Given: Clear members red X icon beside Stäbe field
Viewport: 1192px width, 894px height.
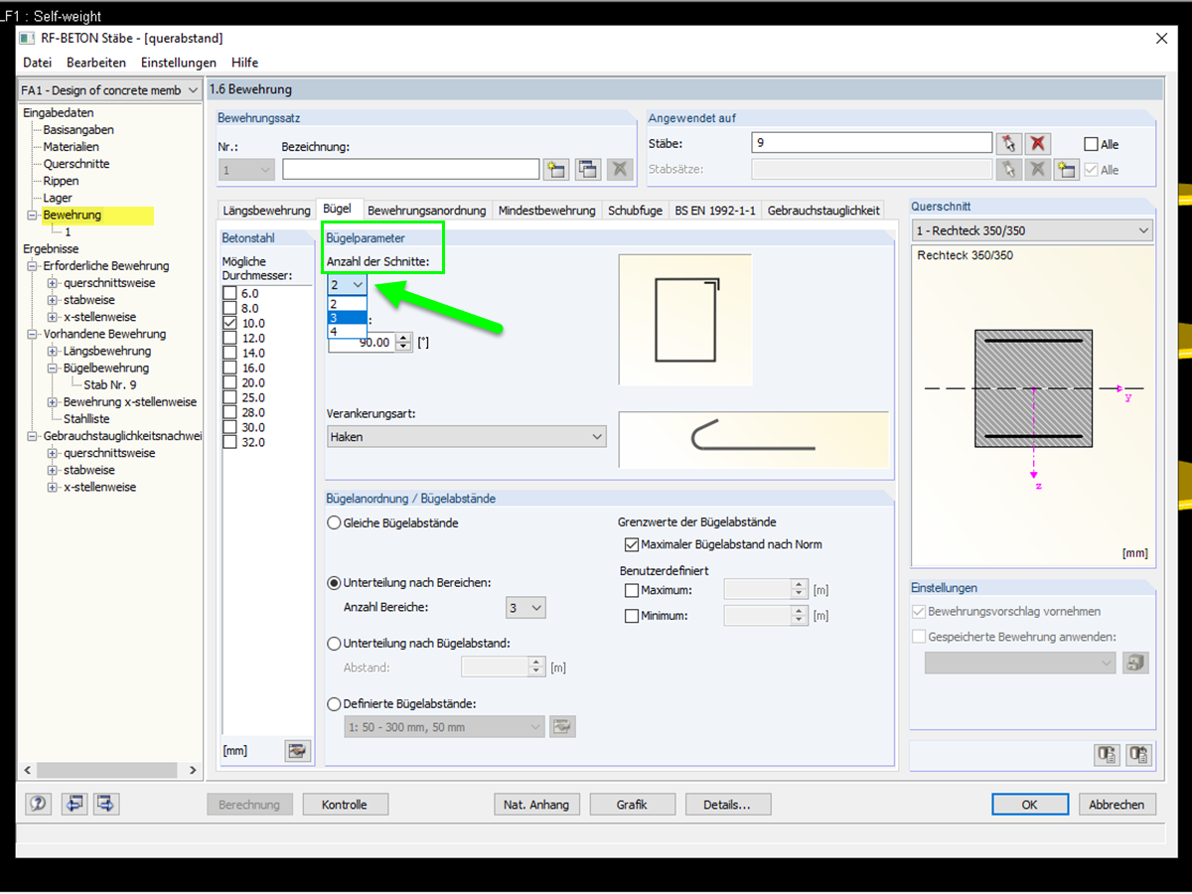Looking at the screenshot, I should tap(1038, 143).
